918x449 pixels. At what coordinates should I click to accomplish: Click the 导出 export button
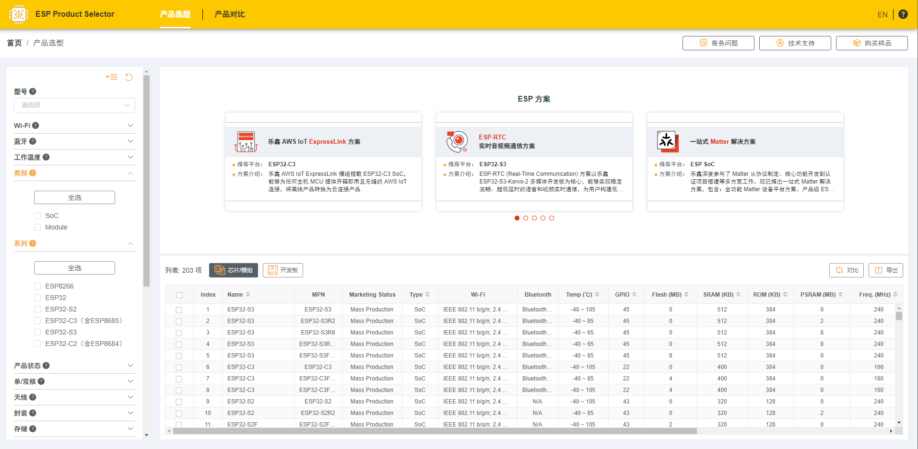[886, 270]
